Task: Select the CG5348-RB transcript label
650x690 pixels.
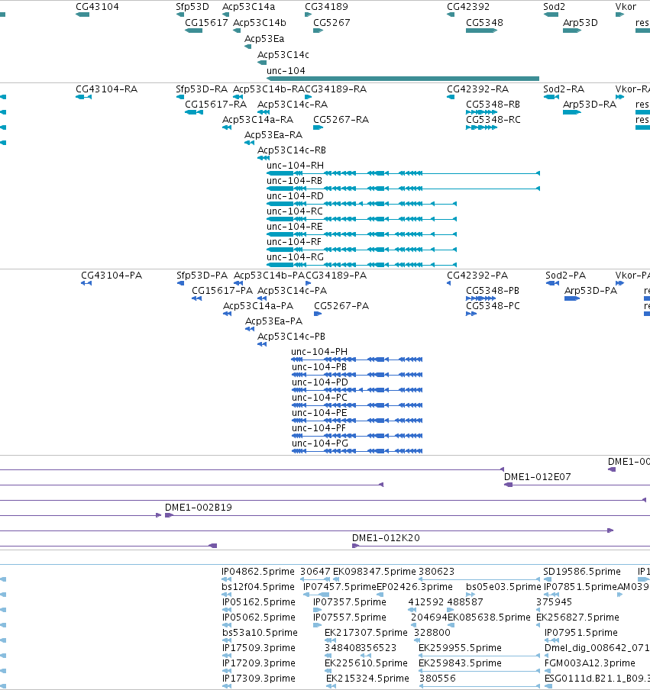Action: pyautogui.click(x=493, y=105)
